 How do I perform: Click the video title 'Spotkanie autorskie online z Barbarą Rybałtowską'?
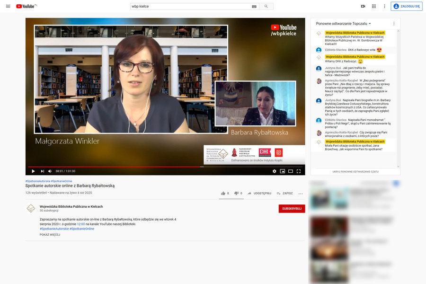70,186
